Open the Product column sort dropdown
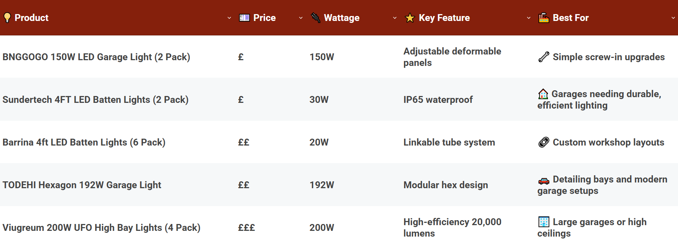678x248 pixels. (x=229, y=18)
